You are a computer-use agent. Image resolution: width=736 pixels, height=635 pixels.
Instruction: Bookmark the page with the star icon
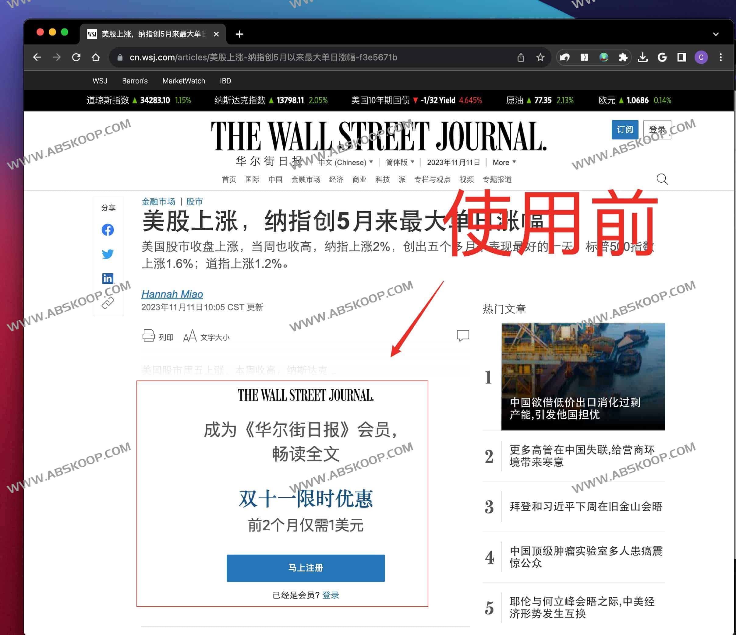(x=540, y=57)
